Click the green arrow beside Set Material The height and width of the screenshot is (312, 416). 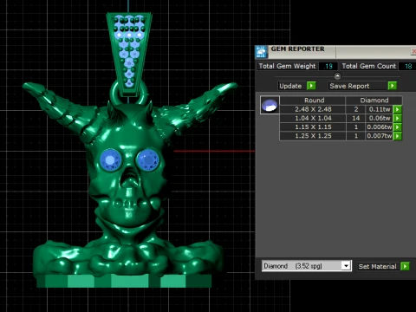pos(405,266)
